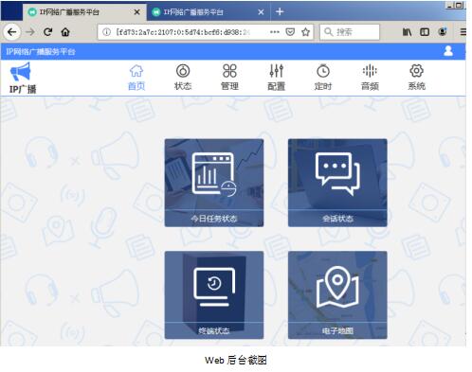The height and width of the screenshot is (372, 472).
Task: Open the 定时 timer navigation icon
Action: (323, 71)
